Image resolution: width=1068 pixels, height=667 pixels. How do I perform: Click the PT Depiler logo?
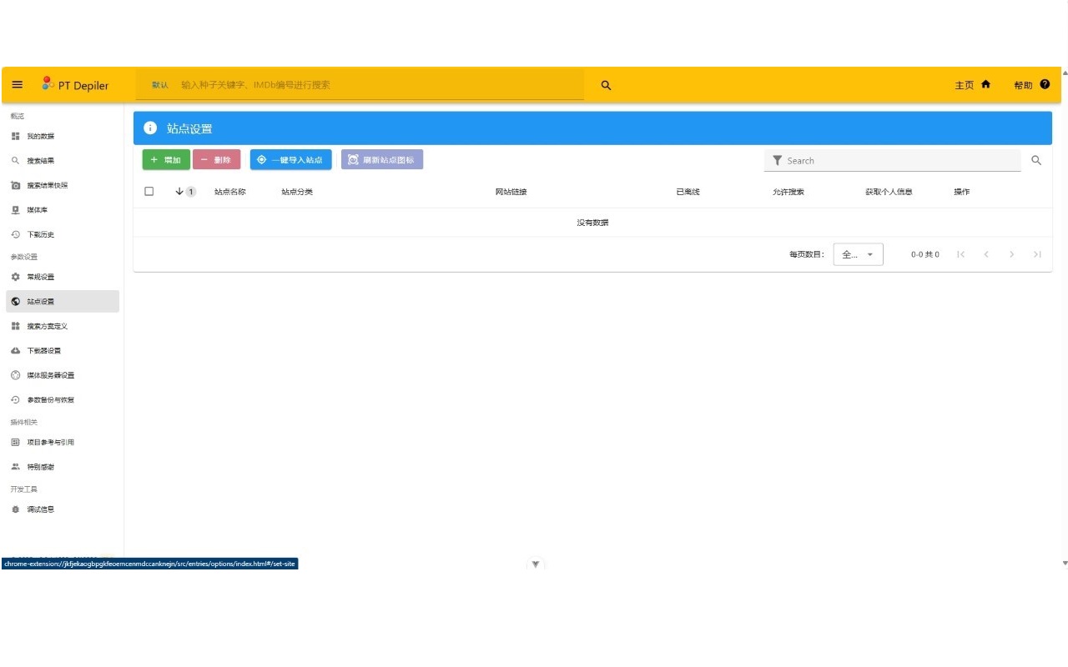(75, 84)
